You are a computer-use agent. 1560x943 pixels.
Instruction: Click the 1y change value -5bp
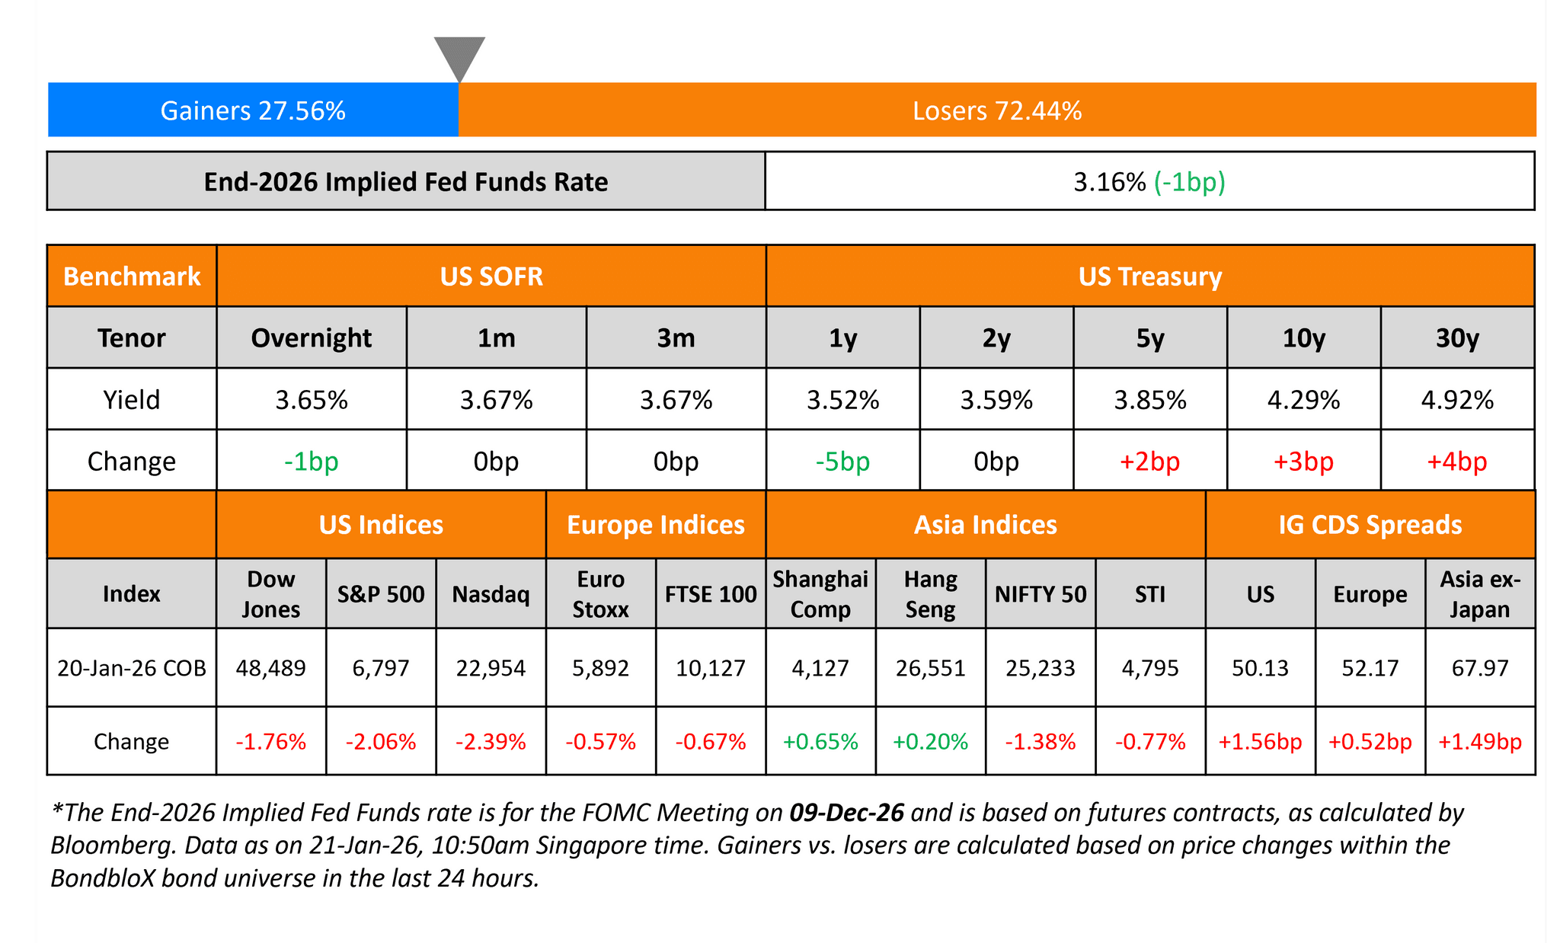[842, 461]
